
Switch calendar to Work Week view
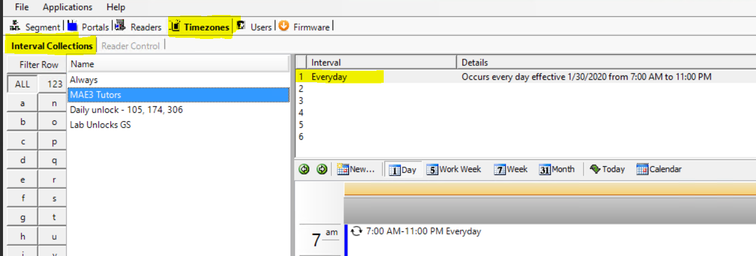click(454, 170)
